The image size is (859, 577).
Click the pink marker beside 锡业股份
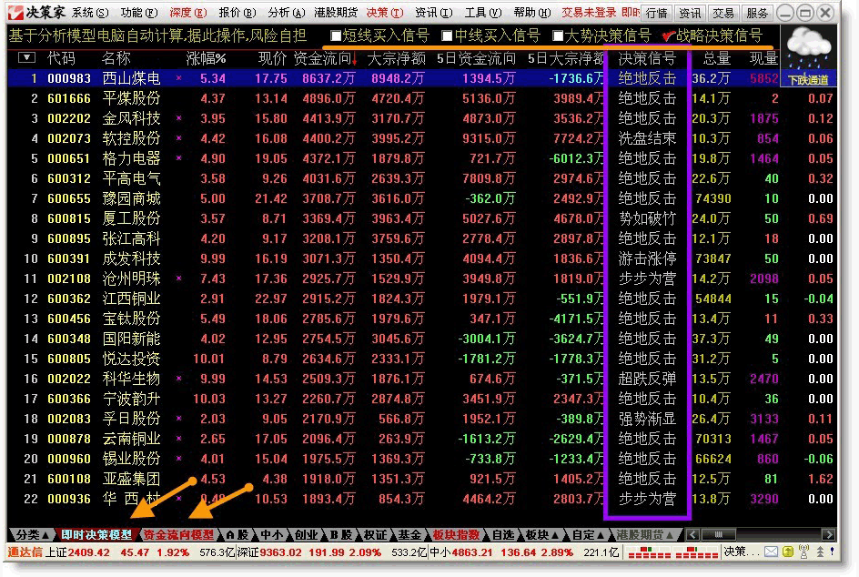(179, 459)
